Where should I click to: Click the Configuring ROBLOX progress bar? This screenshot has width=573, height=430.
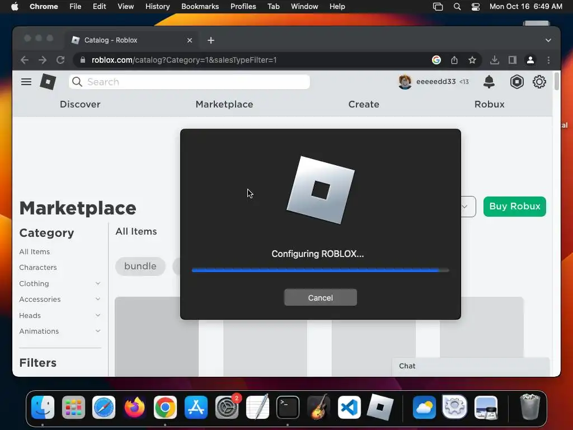(321, 270)
